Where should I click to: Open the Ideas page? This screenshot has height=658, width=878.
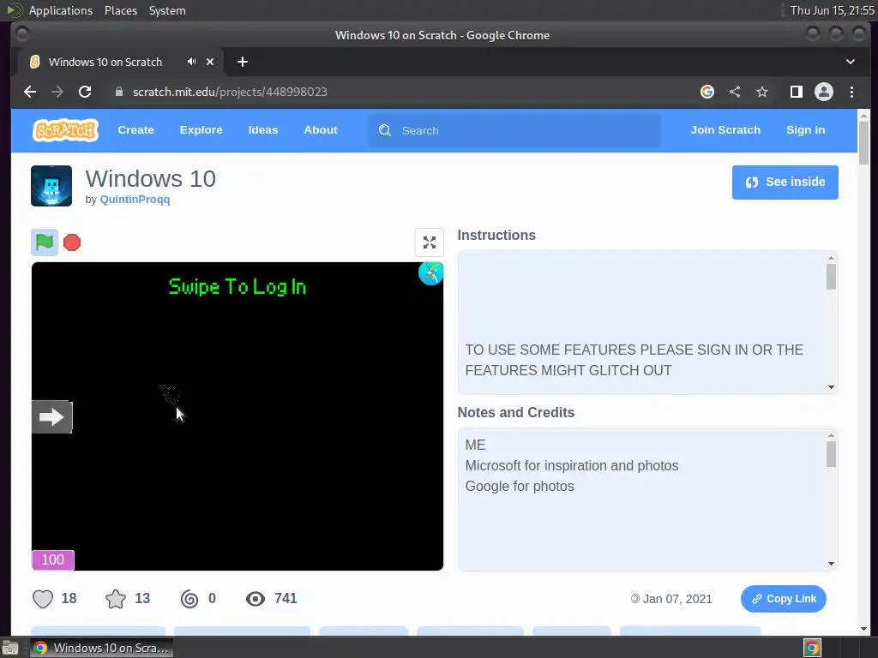263,130
